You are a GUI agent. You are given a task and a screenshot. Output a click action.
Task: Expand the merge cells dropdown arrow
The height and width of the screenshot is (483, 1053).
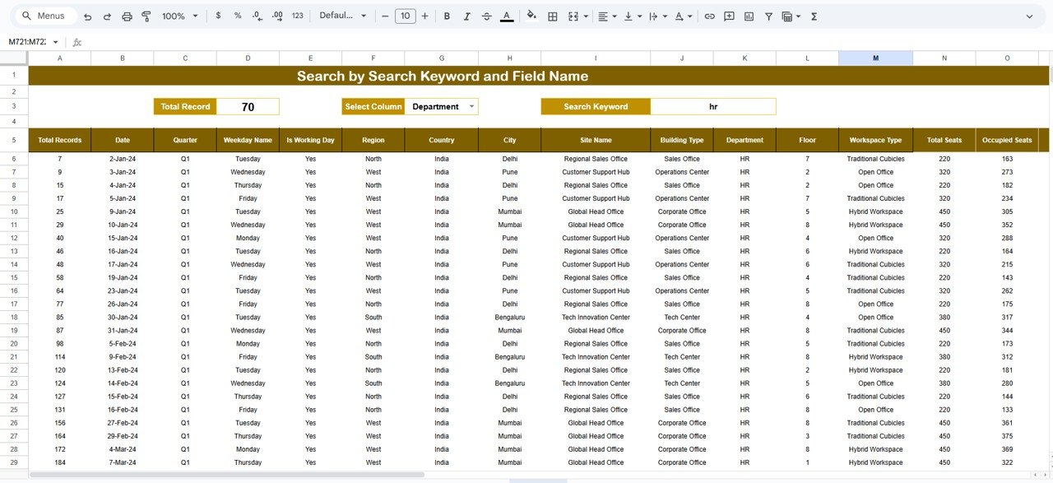pos(586,16)
